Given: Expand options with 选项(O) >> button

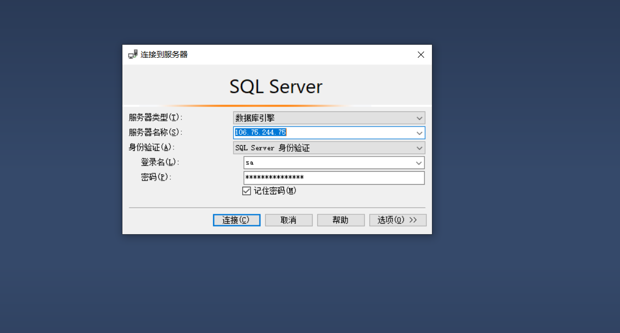Looking at the screenshot, I should click(x=398, y=220).
